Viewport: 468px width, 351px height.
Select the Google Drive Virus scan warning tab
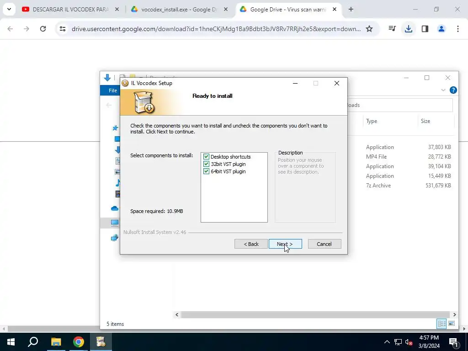coord(287,10)
